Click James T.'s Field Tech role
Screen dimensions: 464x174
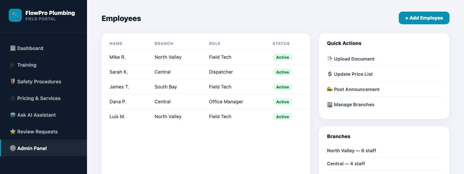[x=220, y=87]
